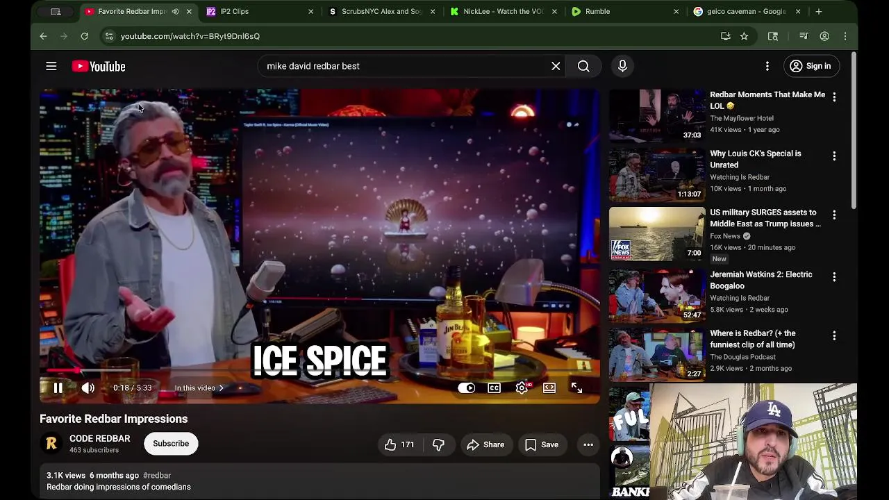Screen dimensions: 889x500
Task: Open menu for US military SURGES video
Action: (x=834, y=215)
